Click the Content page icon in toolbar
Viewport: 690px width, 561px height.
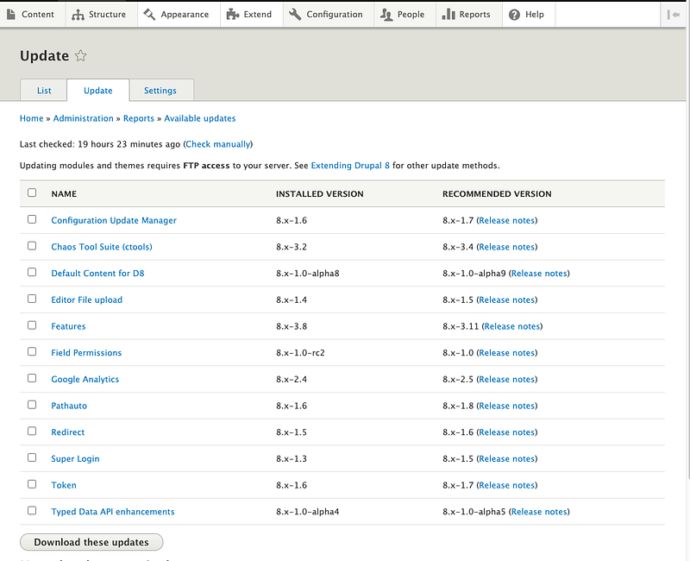[x=10, y=15]
